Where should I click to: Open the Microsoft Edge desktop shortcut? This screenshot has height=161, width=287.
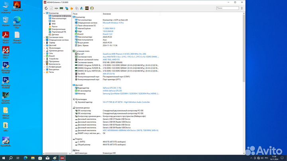17,22
